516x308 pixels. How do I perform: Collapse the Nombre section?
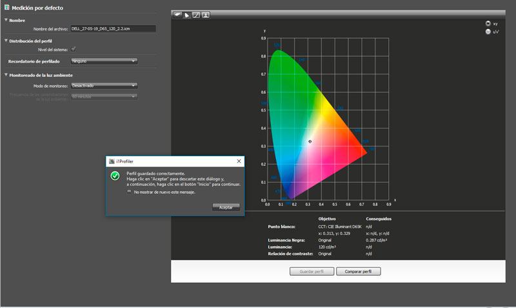6,20
